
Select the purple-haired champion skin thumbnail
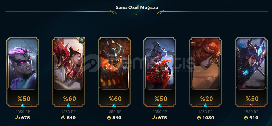pos(23,64)
